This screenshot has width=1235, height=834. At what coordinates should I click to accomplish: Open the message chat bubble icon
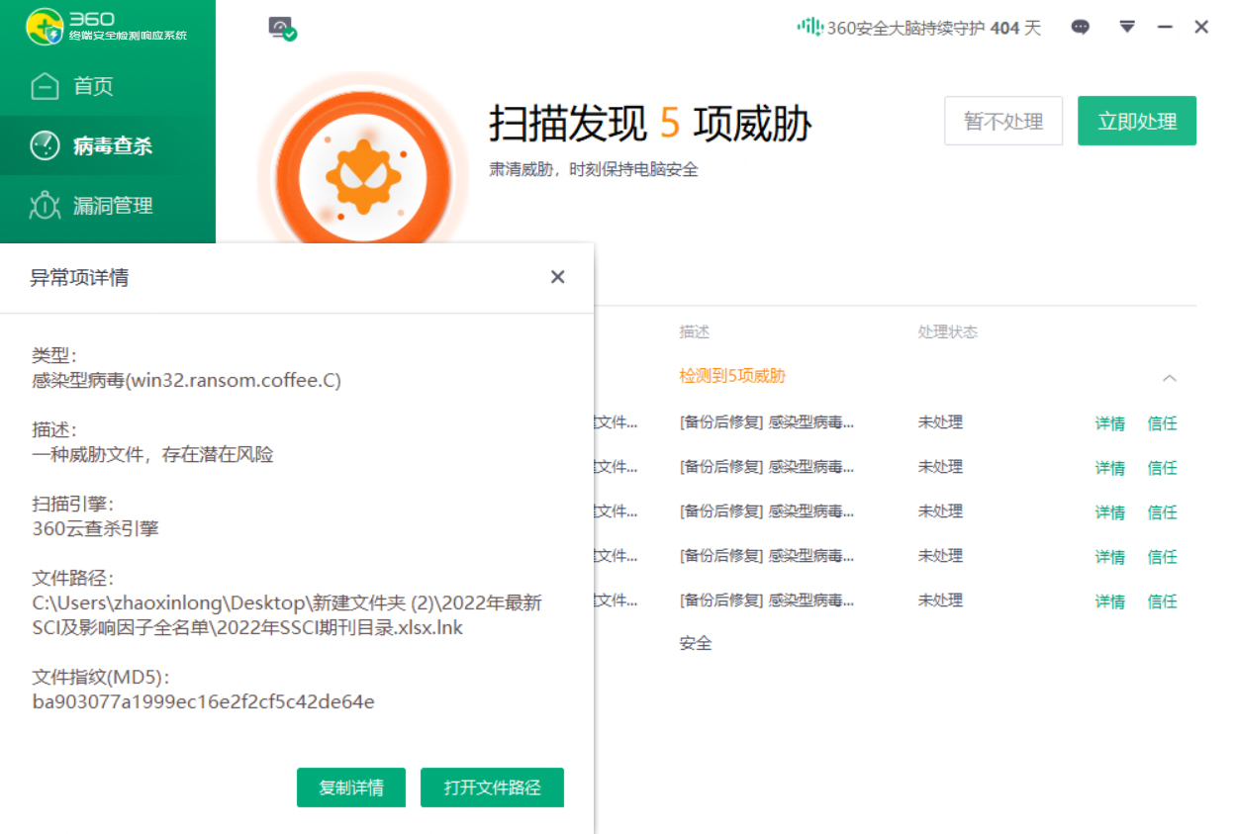[x=1081, y=28]
